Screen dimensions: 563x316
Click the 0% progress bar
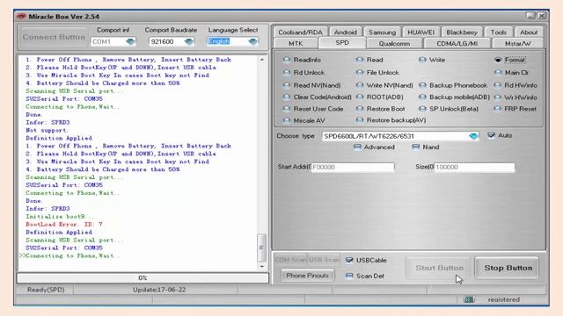(143, 278)
